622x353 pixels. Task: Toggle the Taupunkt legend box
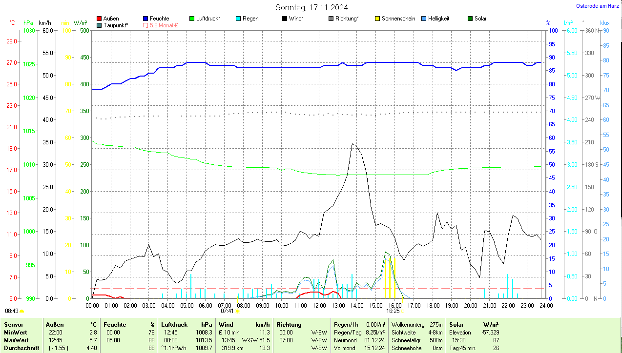tap(100, 25)
